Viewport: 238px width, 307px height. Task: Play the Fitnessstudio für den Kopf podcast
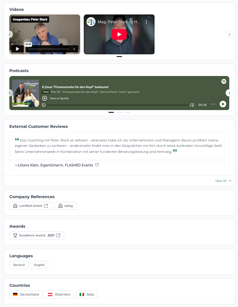coord(223,104)
